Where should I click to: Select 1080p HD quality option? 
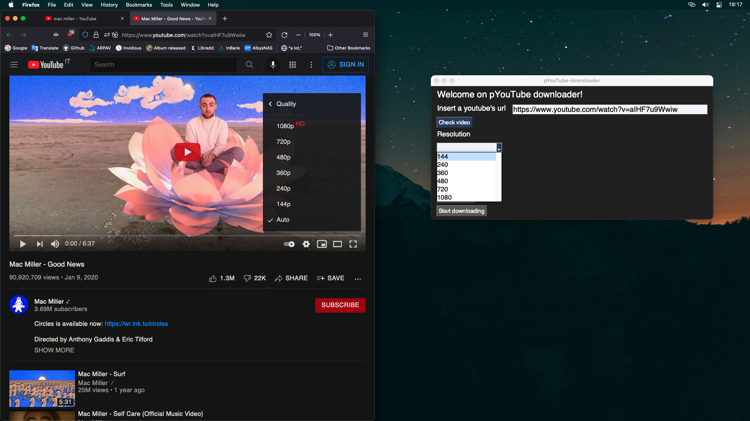click(285, 126)
